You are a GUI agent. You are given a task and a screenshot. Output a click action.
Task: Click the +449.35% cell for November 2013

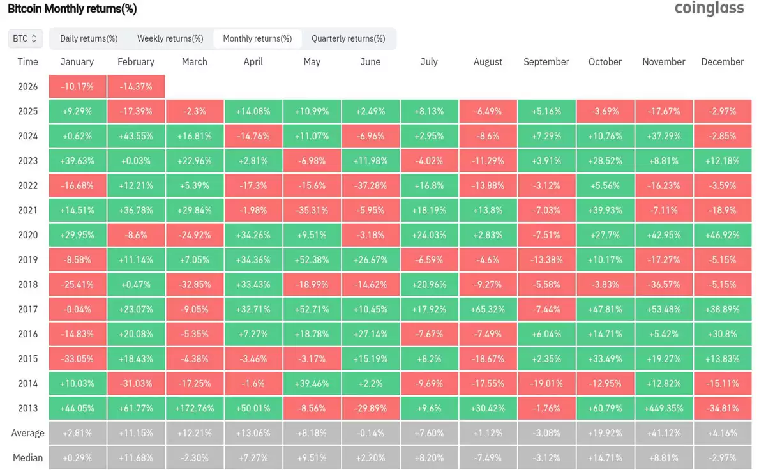click(x=664, y=408)
